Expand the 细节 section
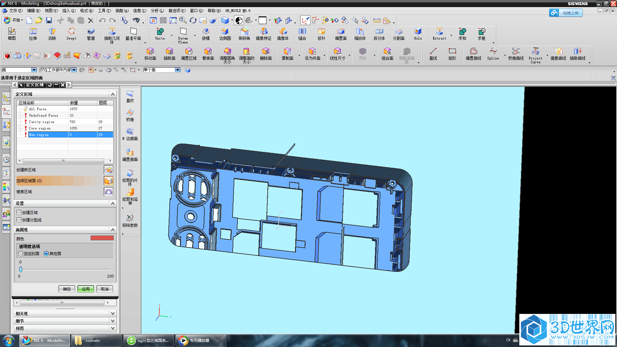Image resolution: width=617 pixels, height=347 pixels. pyautogui.click(x=113, y=321)
